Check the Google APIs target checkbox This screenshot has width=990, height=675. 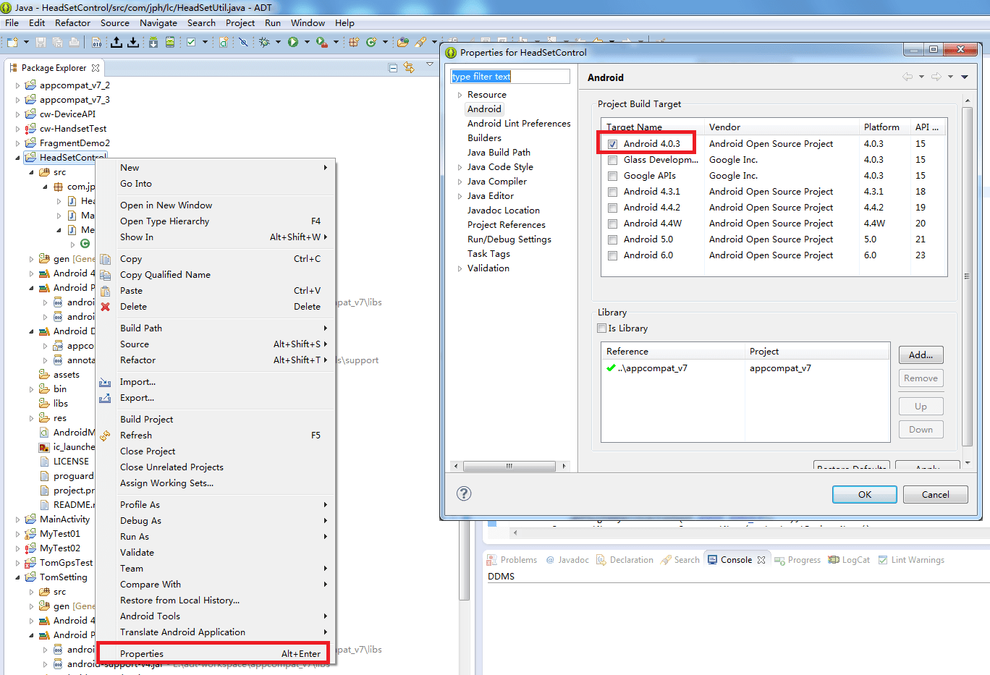pyautogui.click(x=613, y=176)
